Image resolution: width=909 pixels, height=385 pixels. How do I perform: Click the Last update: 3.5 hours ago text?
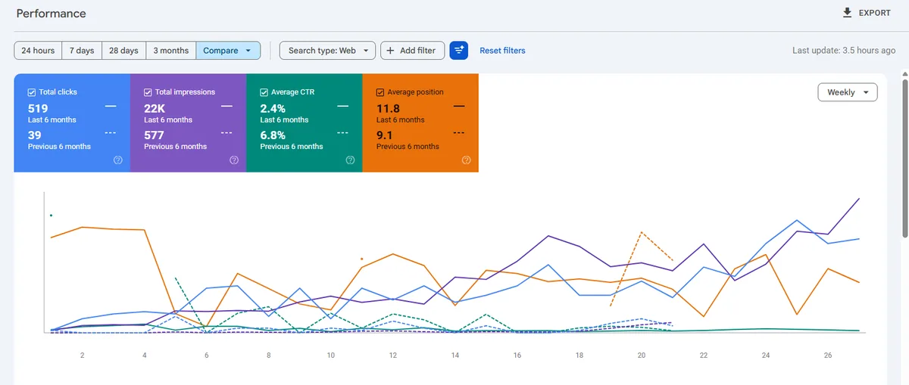[844, 51]
